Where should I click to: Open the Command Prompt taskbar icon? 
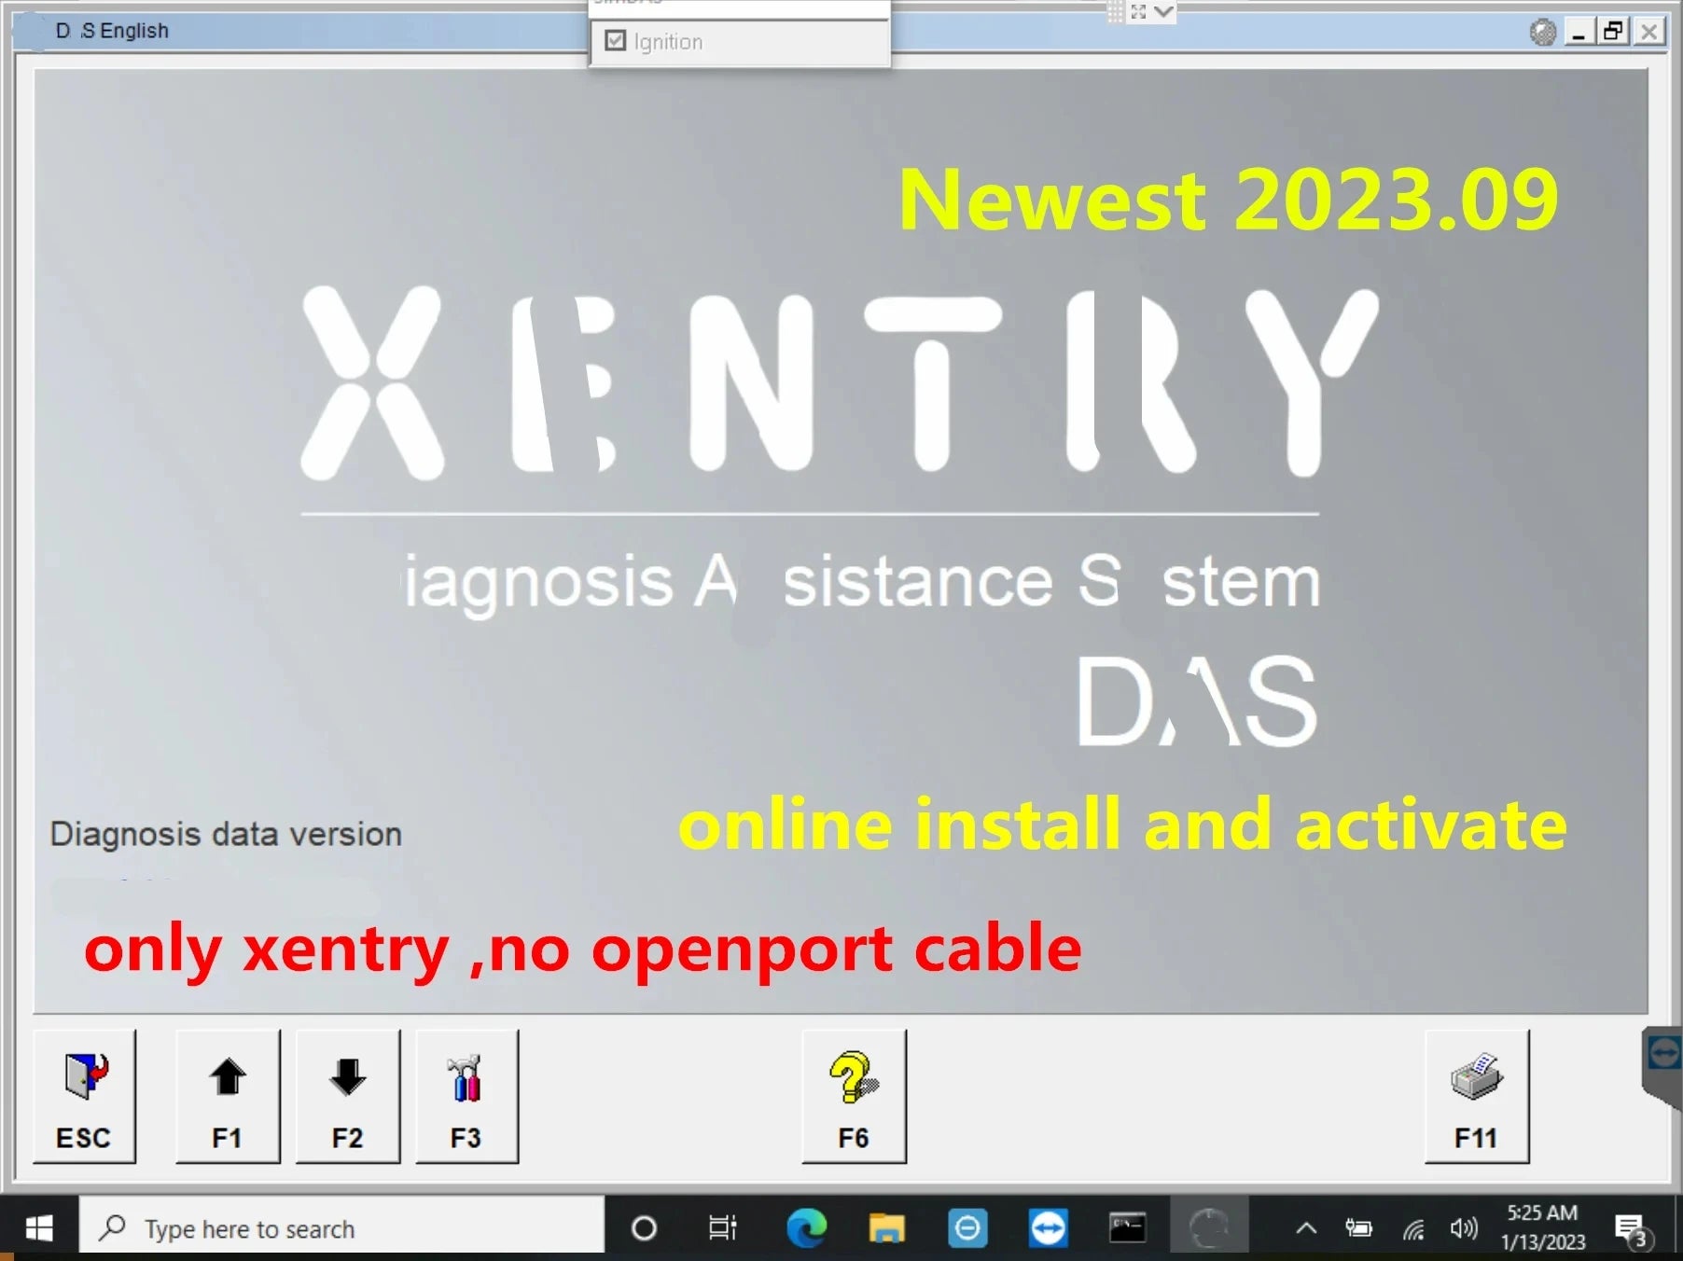1127,1228
